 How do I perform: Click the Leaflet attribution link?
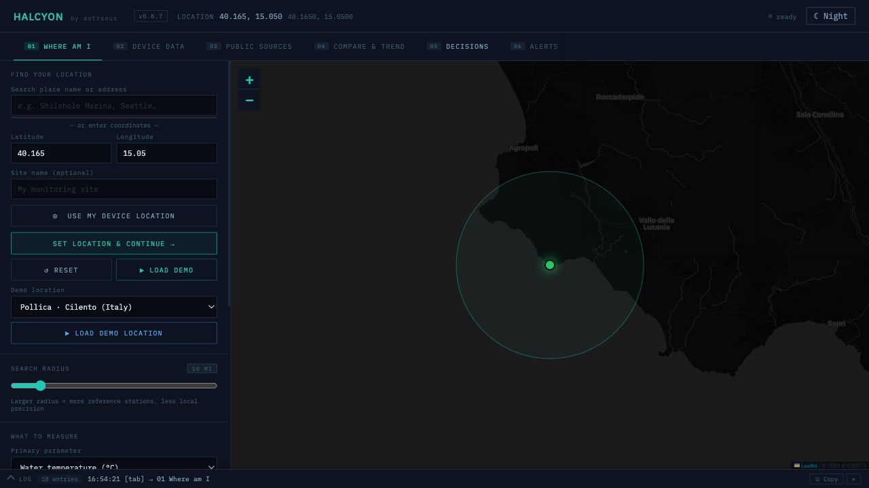806,466
